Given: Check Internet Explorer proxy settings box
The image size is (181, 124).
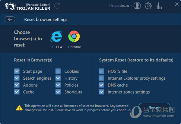Looking at the screenshot, I should pos(101,78).
